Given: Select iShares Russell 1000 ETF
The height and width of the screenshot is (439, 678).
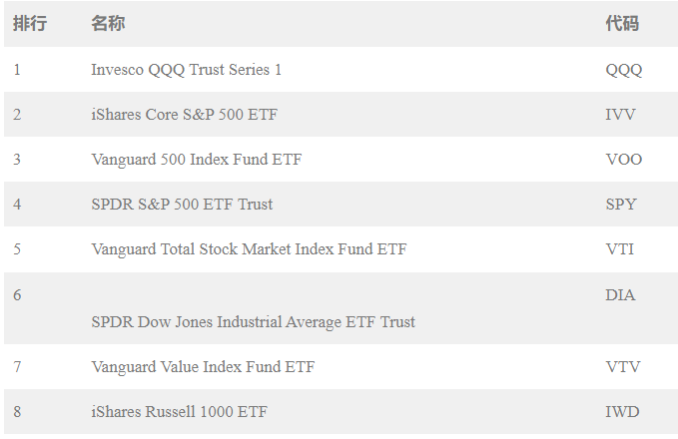Looking at the screenshot, I should 179,412.
